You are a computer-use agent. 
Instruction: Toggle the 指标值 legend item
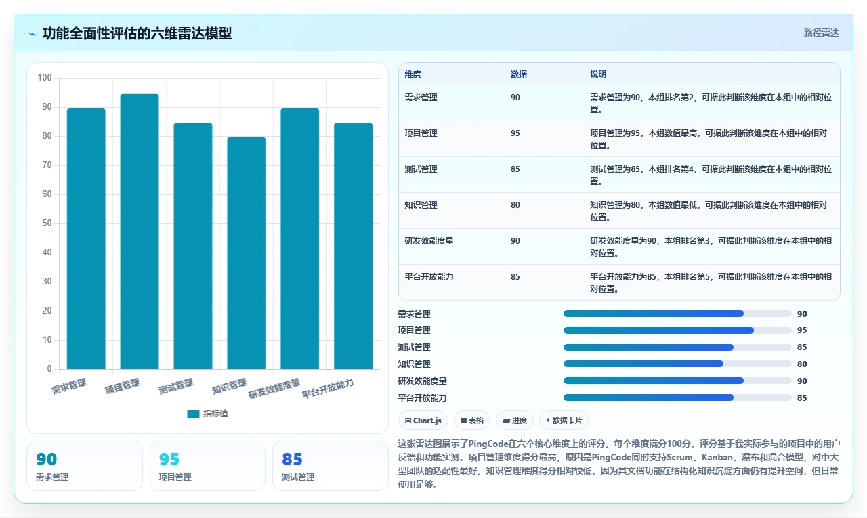[x=207, y=414]
